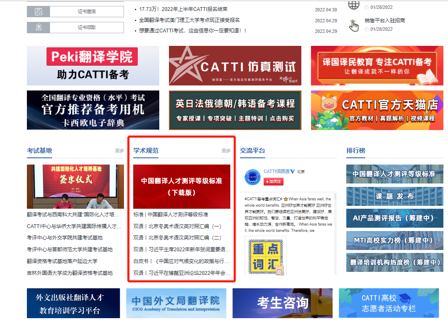Open the red 中国翻译人才测评等级标准（下载版）image

[x=182, y=186]
